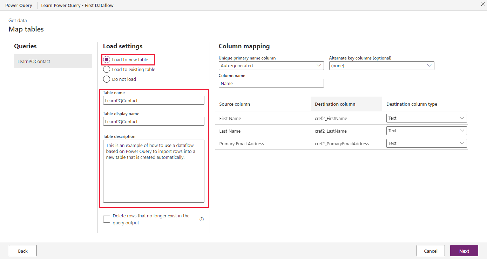The width and height of the screenshot is (487, 259).
Task: Edit the Table display name field
Action: click(154, 121)
